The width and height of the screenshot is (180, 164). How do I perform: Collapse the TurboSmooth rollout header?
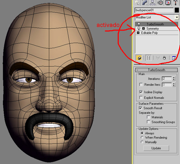click(156, 70)
